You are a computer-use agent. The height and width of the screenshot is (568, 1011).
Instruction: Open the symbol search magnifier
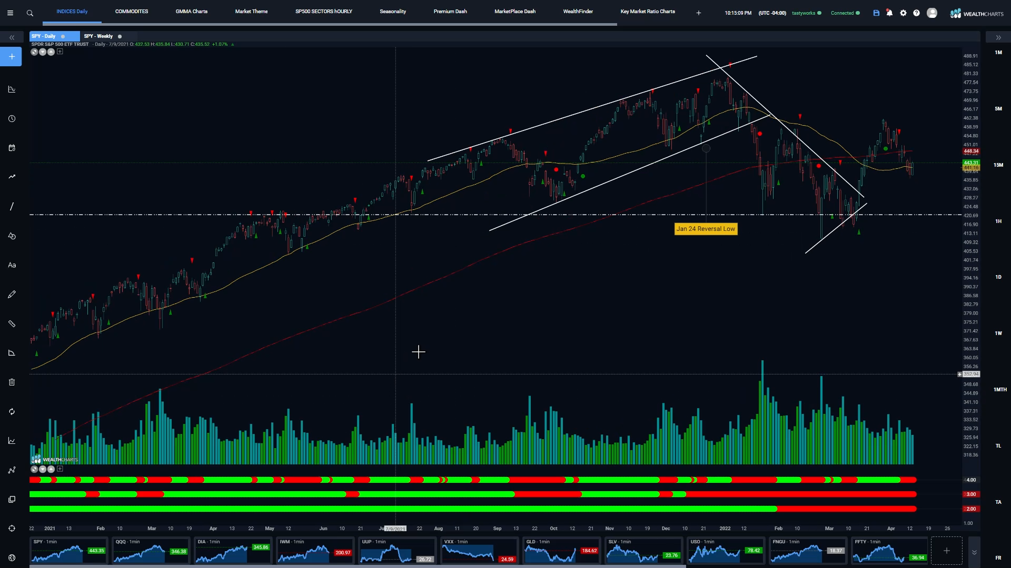point(30,13)
